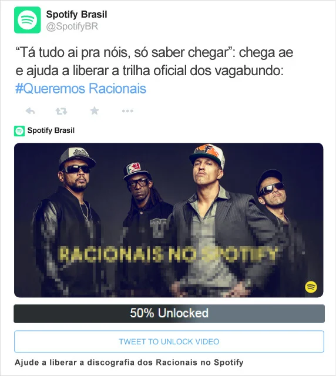This screenshot has height=376, width=336.
Task: Click the Spotify Brasil card title
Action: pos(51,130)
